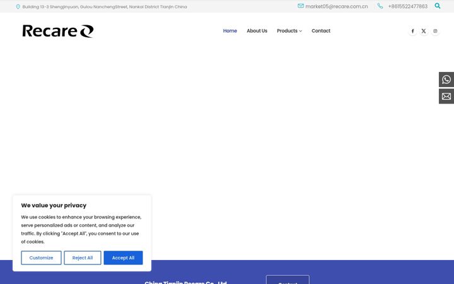This screenshot has height=284, width=454.
Task: Navigate to the Contact menu item
Action: coord(321,31)
